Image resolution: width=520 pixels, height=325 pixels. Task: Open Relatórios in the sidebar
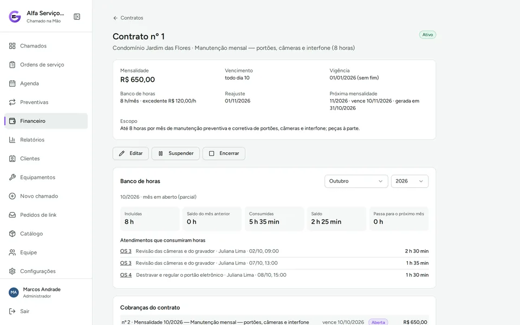tap(46, 140)
